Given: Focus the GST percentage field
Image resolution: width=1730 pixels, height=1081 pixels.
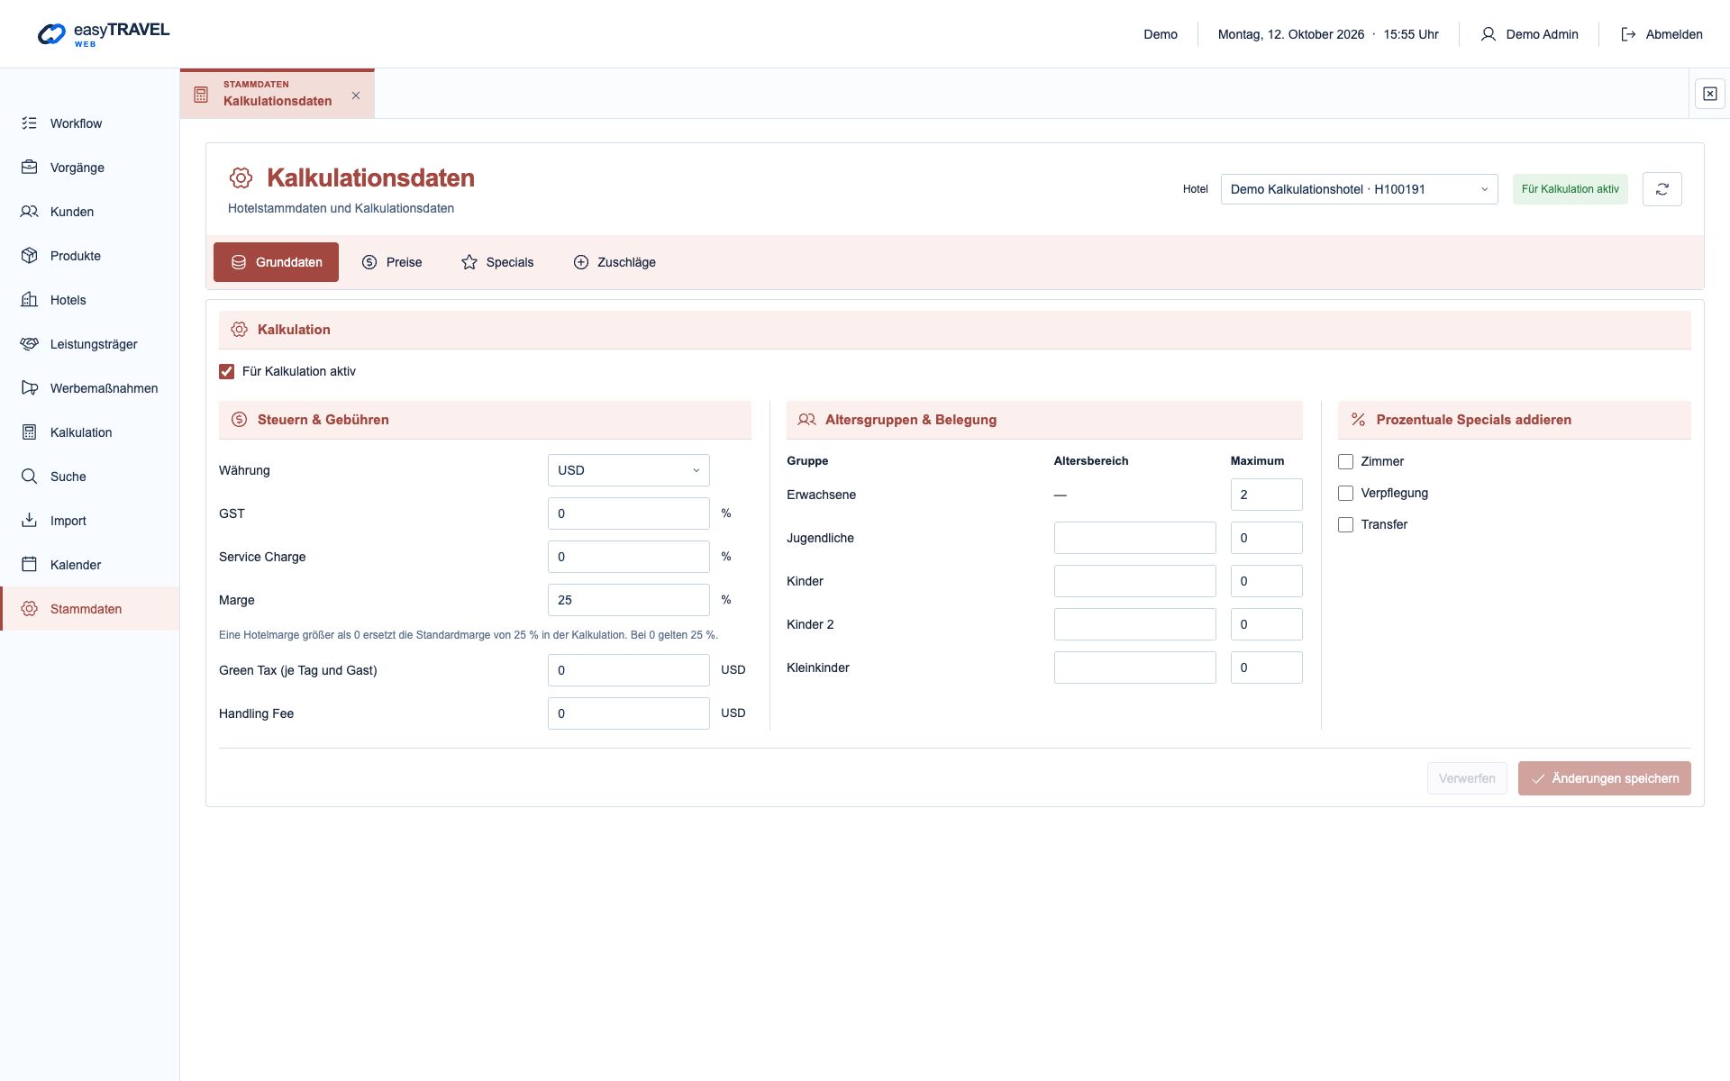Looking at the screenshot, I should click(628, 513).
